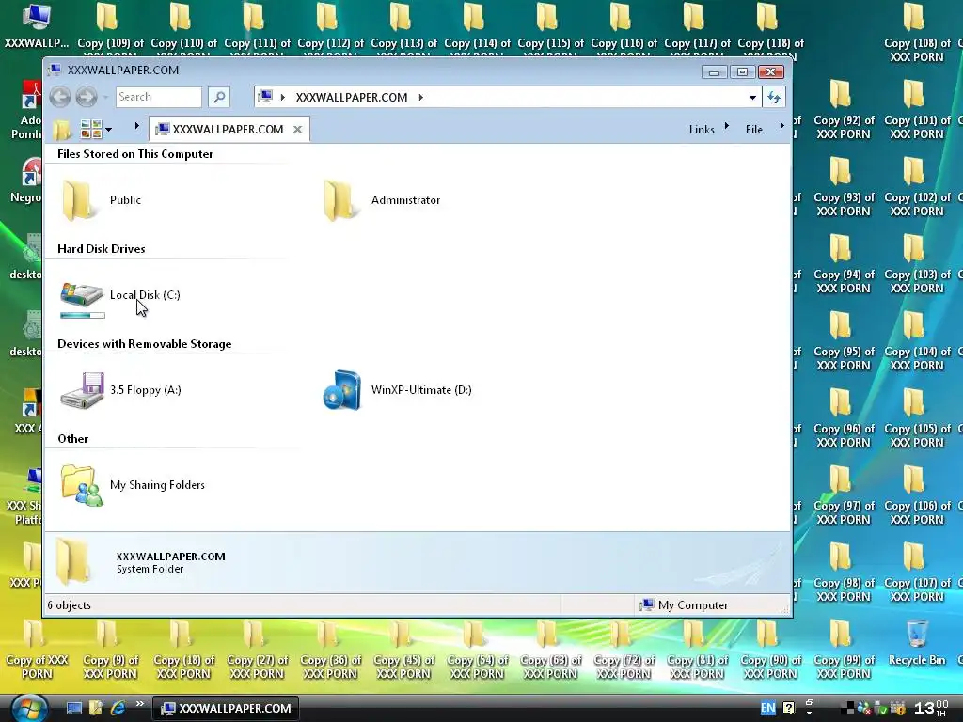Expand the quick launch overflow chevron
The height and width of the screenshot is (722, 963).
pos(140,704)
